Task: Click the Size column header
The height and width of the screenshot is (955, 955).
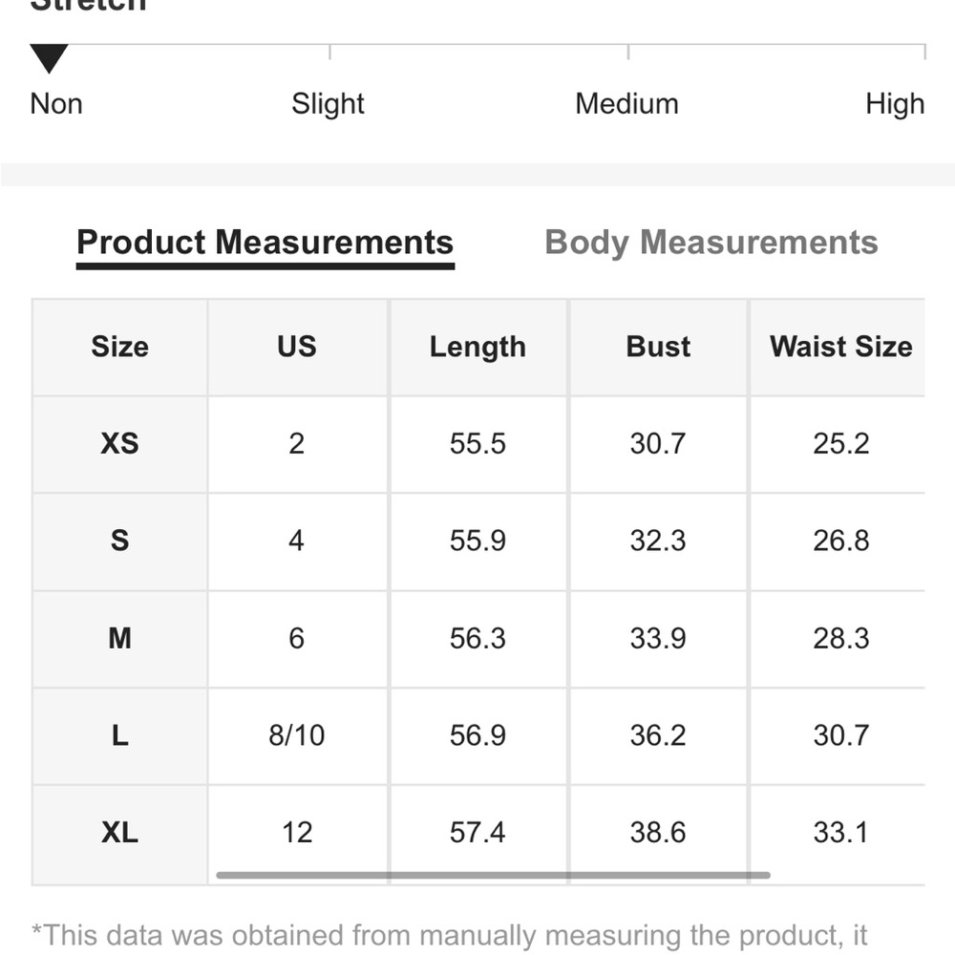Action: (120, 346)
